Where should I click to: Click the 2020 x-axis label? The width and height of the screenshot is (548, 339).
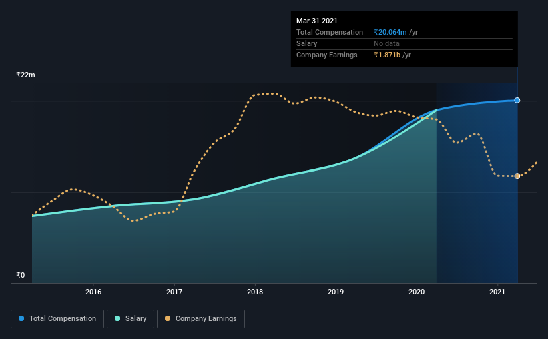(x=417, y=292)
